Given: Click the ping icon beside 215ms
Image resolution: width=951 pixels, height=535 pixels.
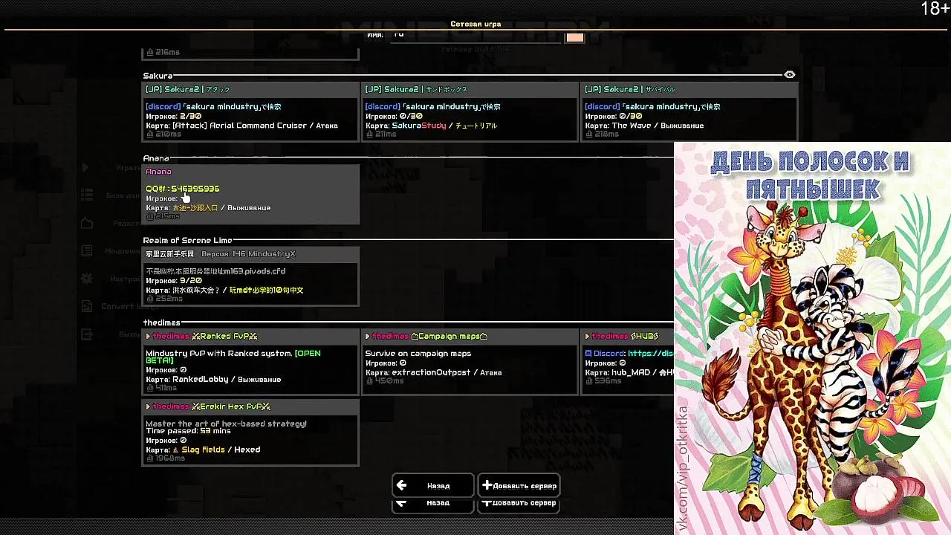Looking at the screenshot, I should click(149, 217).
